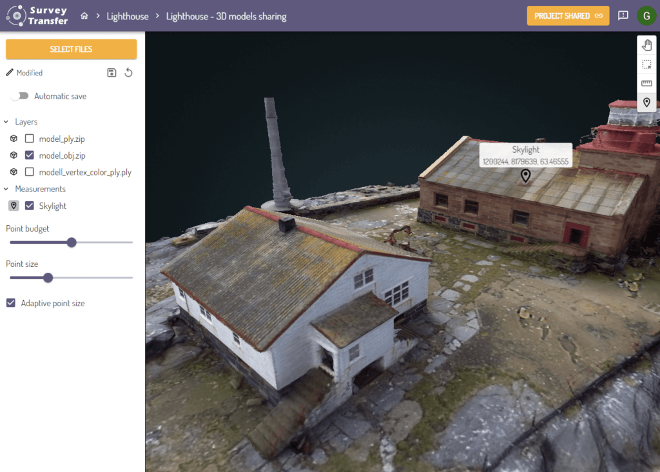Image resolution: width=660 pixels, height=472 pixels.
Task: Activate the area selection tool
Action: click(646, 64)
